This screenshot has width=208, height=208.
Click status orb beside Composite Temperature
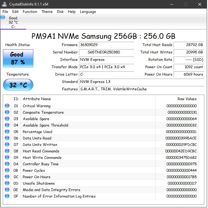click(x=7, y=112)
